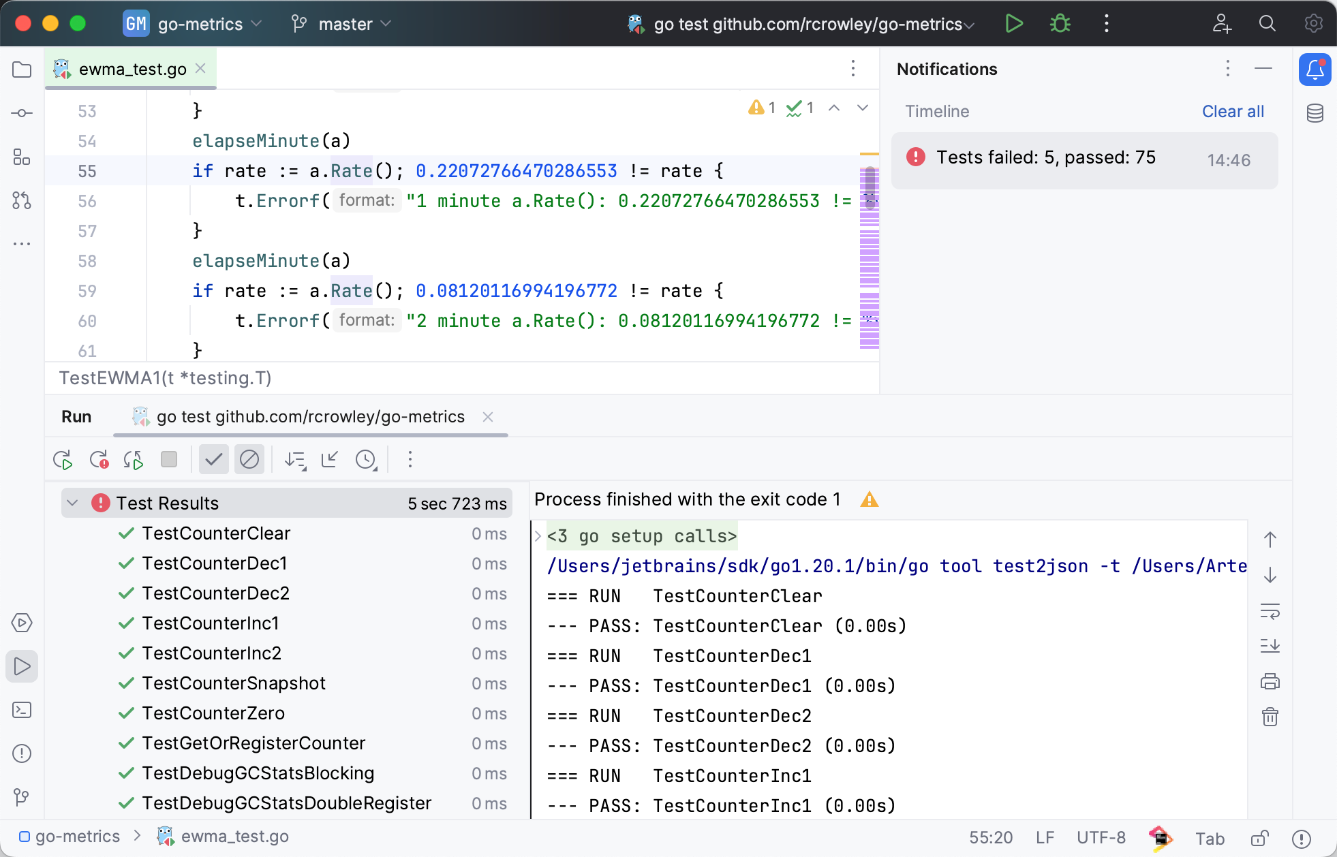Viewport: 1337px width, 857px height.
Task: Rerun all tests in the Run toolbar
Action: [63, 459]
